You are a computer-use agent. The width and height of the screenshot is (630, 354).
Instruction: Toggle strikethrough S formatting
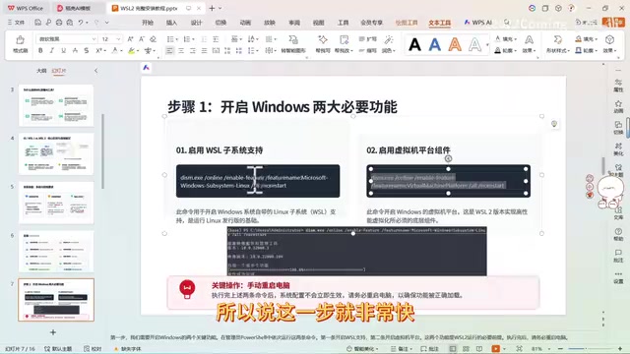(87, 50)
